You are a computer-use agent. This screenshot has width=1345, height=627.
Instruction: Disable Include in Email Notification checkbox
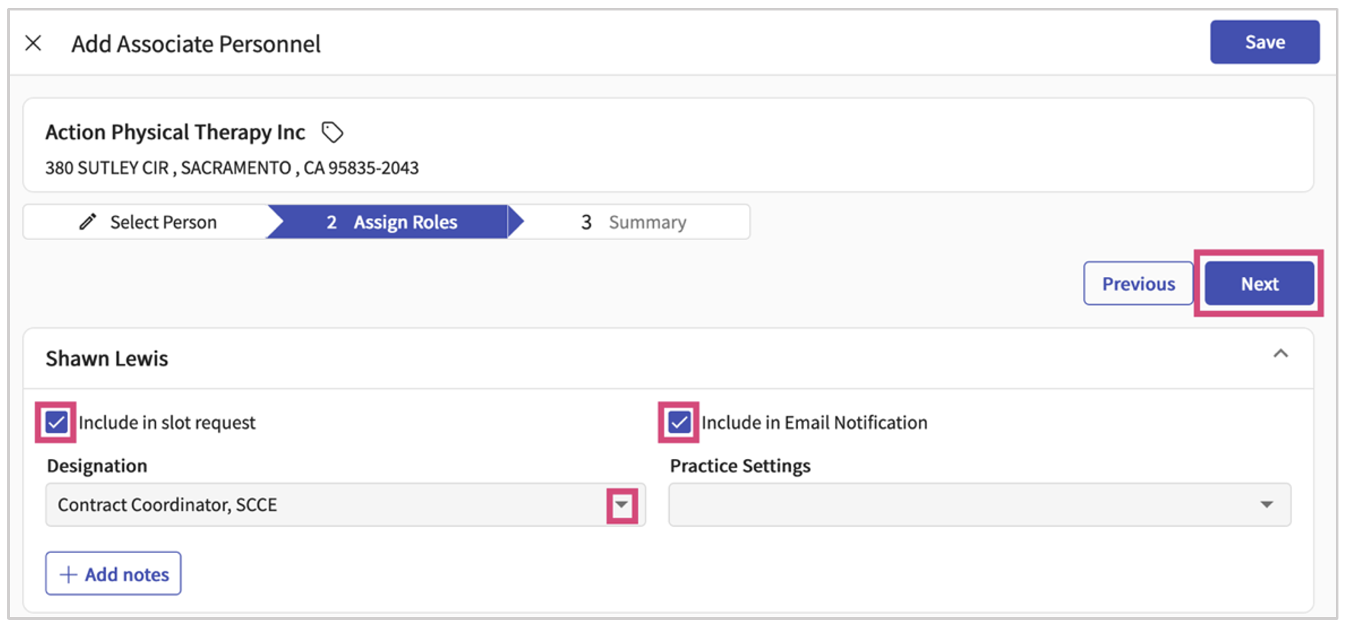(x=679, y=422)
